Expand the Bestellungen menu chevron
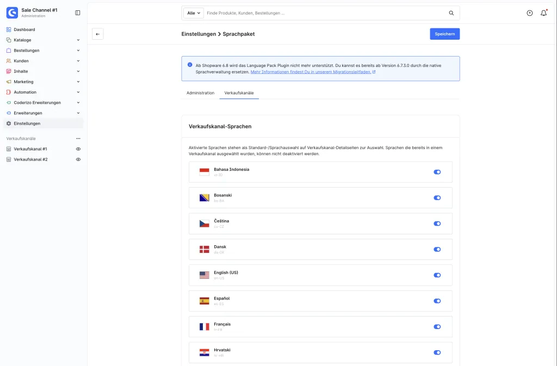 [x=78, y=51]
